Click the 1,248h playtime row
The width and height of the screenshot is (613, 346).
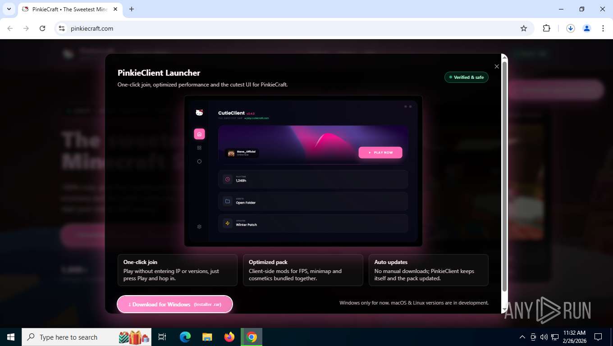pos(313,179)
